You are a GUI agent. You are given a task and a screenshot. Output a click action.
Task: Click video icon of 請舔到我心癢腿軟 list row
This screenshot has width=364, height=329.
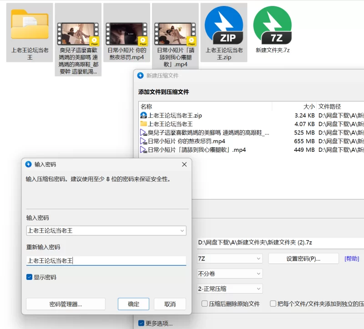click(143, 150)
